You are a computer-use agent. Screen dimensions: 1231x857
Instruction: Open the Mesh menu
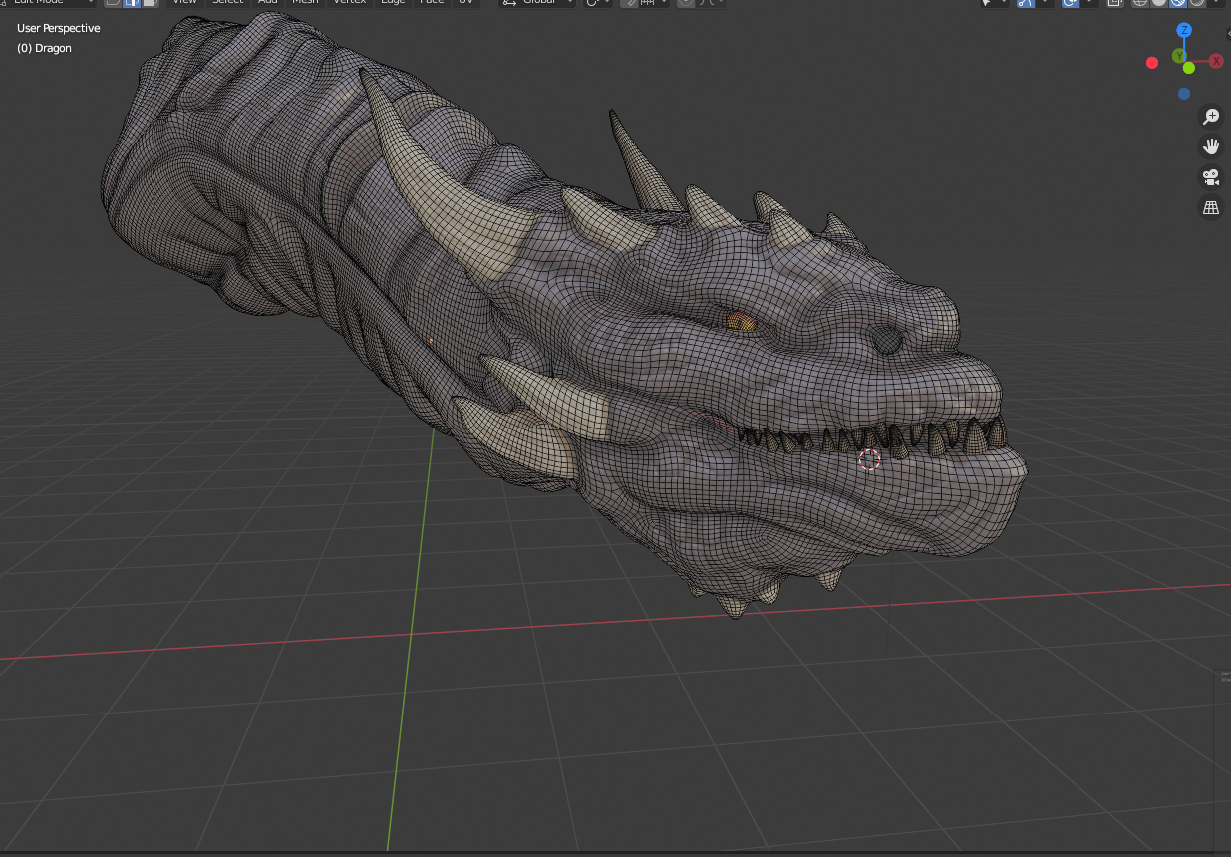(x=305, y=2)
